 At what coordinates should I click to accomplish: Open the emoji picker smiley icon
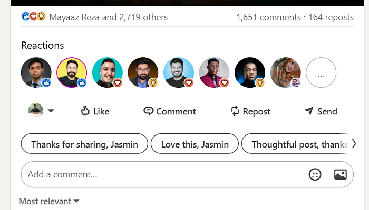[315, 174]
